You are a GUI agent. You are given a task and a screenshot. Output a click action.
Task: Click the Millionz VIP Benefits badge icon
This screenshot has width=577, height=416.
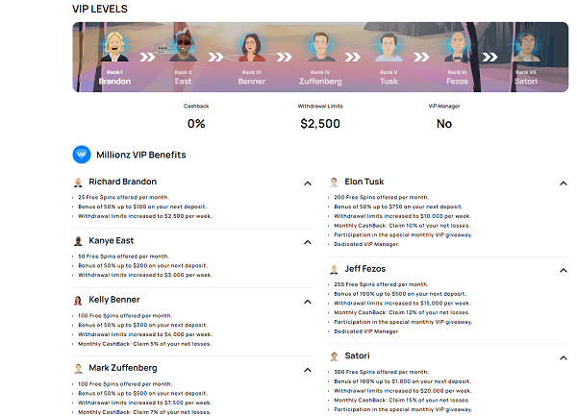coord(82,154)
